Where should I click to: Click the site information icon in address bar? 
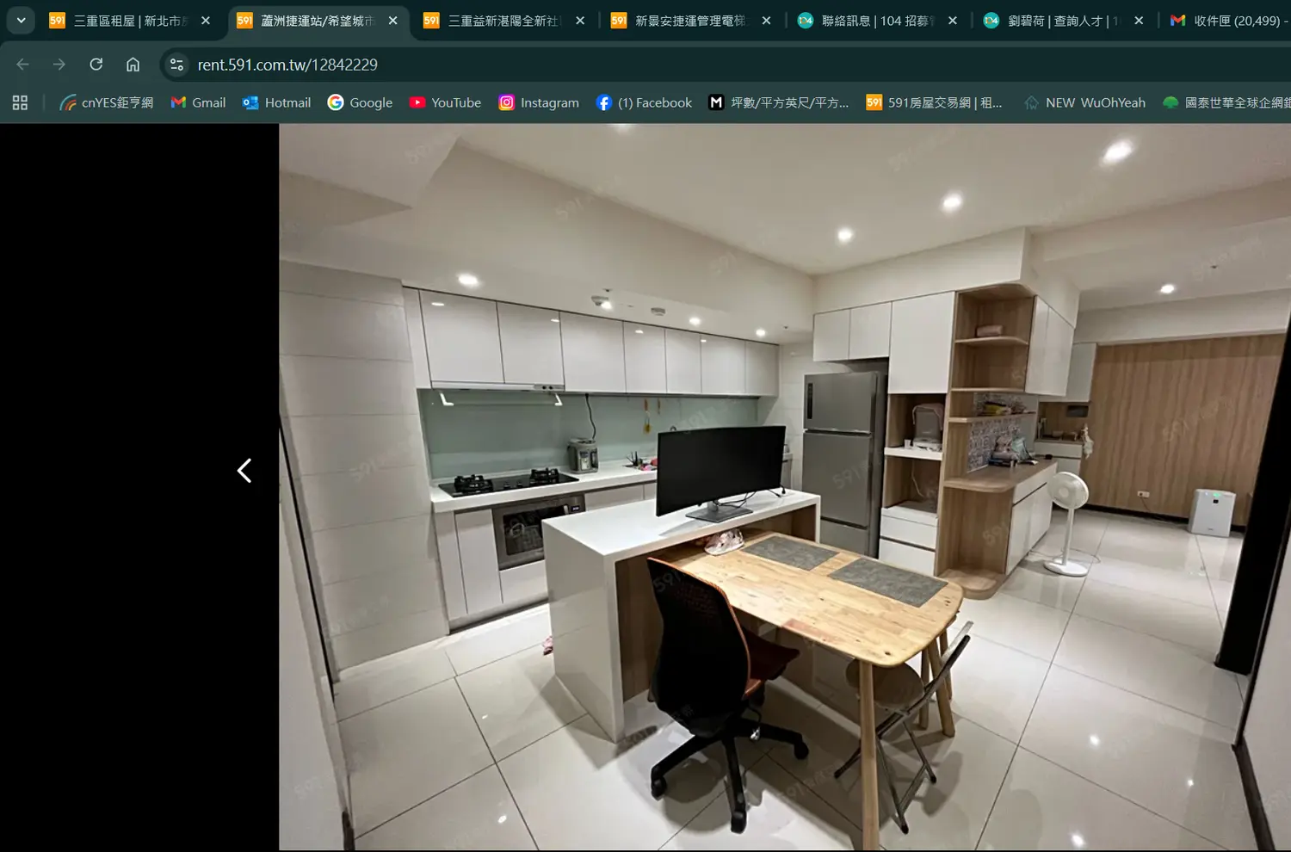click(x=176, y=64)
